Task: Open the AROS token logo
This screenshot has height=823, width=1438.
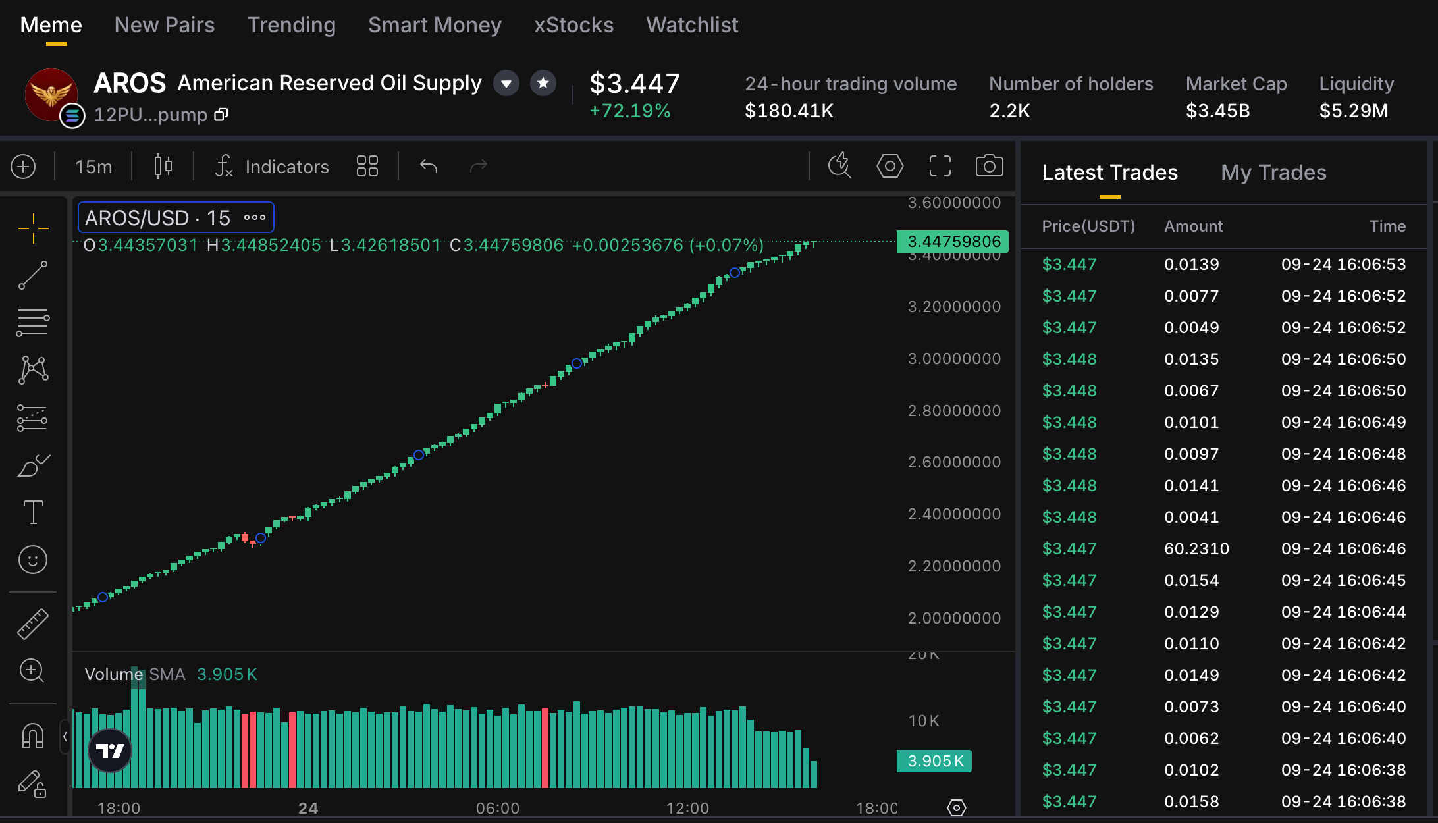Action: click(x=51, y=95)
